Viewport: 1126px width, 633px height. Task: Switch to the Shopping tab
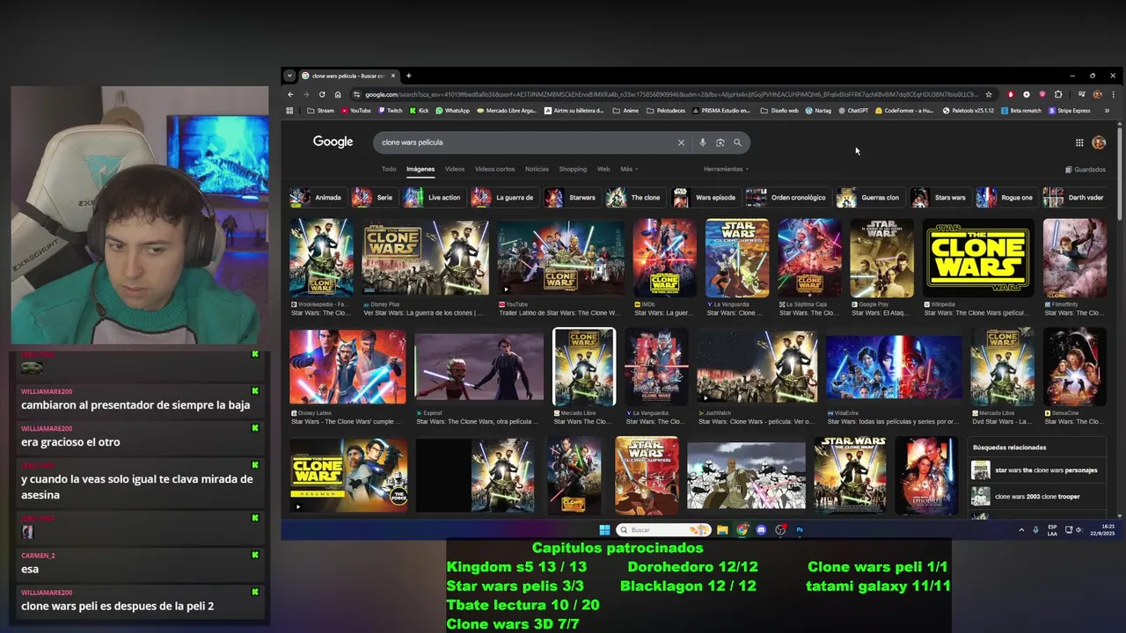click(x=573, y=169)
